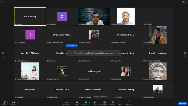
Task: Open the Reactions menu
Action: click(113, 103)
